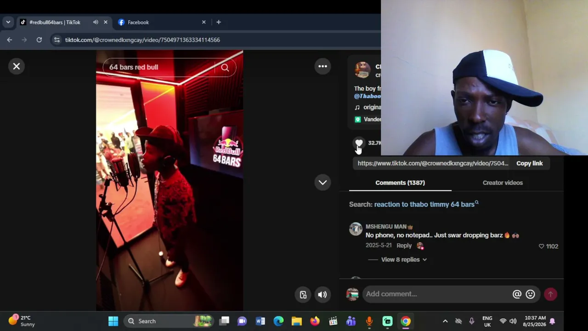Image resolution: width=588 pixels, height=331 pixels.
Task: Open Microsoft Teams from the taskbar
Action: point(351,321)
